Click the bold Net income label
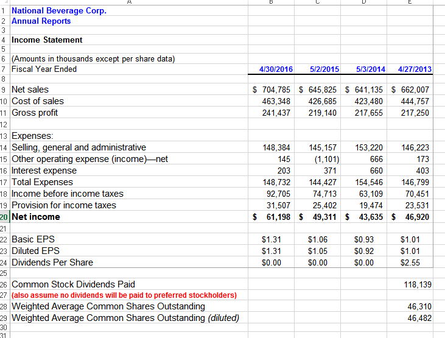The height and width of the screenshot is (338, 445). [36, 217]
